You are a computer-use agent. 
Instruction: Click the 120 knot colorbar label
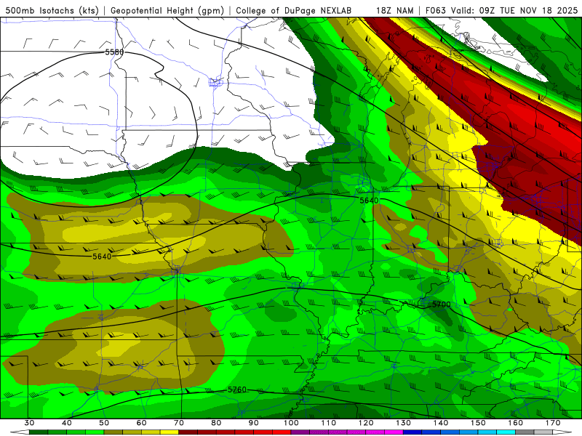click(366, 423)
